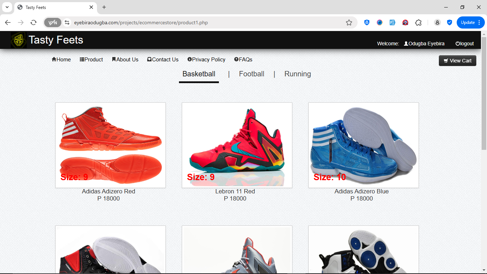
Task: Click Odugba Eyebira user link
Action: tap(424, 44)
